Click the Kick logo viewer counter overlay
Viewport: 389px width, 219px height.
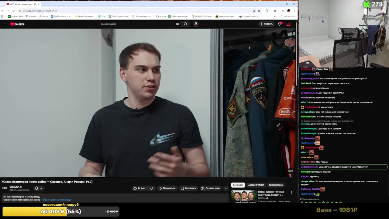click(x=373, y=4)
